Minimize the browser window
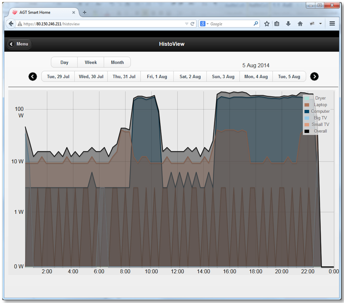 pos(311,5)
